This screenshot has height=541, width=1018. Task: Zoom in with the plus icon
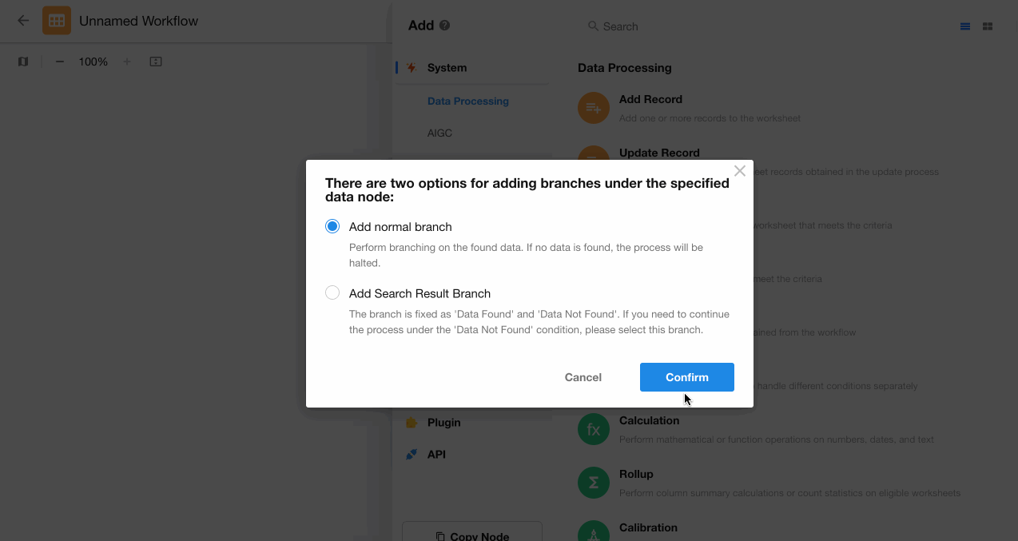(x=126, y=62)
